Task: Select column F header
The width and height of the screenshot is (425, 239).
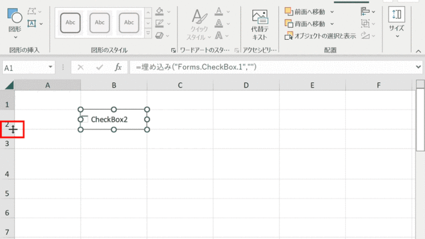Action: pos(379,85)
